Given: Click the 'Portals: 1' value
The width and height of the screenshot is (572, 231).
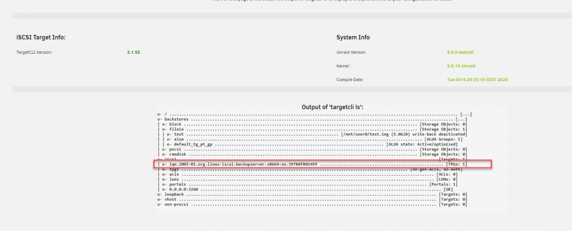Looking at the screenshot, I should (443, 184).
